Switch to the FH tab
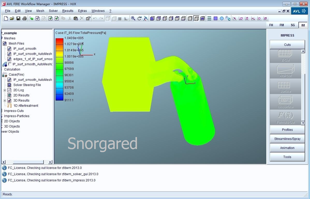310x199 pixels. pyautogui.click(x=271, y=25)
